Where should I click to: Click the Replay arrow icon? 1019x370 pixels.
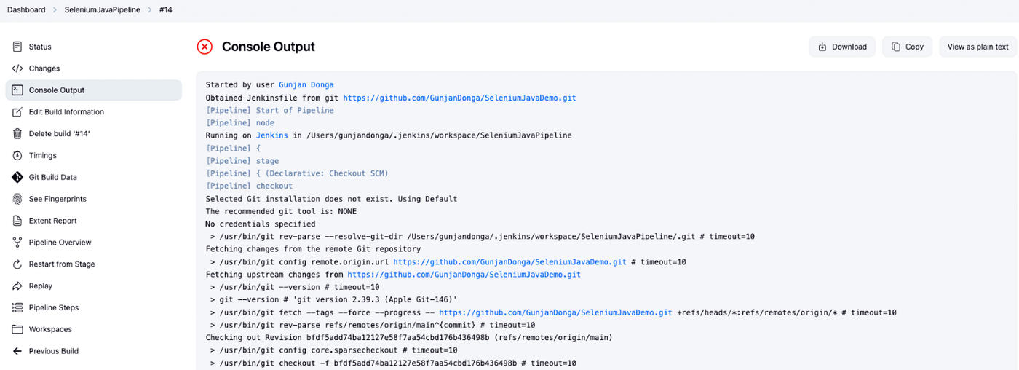click(x=17, y=286)
